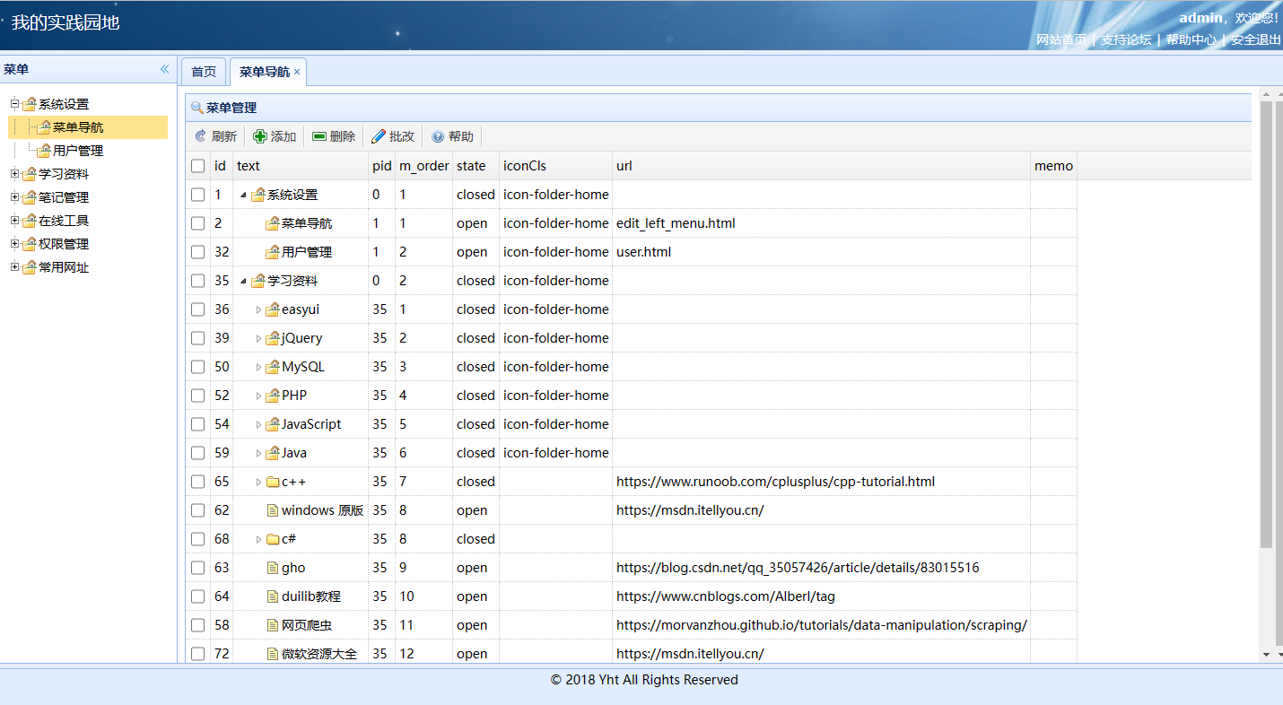Click the folder icon of 学习资料 in the sidebar
This screenshot has height=705, width=1283.
[30, 174]
